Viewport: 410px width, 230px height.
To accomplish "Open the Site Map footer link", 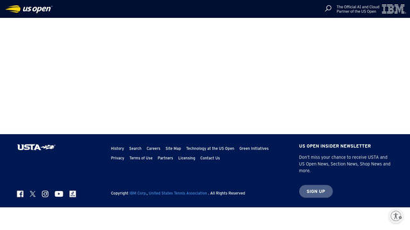I will [173, 148].
